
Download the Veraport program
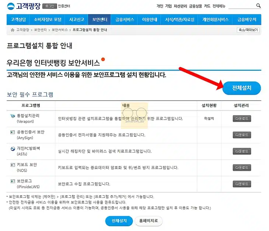point(242,119)
